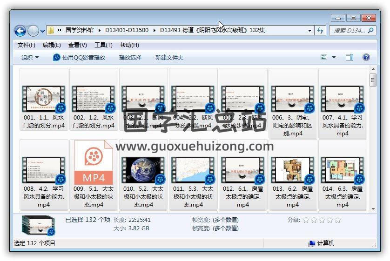Viewport: 390px width, 261px height.
Task: Open the 工具(T) menu
Action: pos(103,45)
